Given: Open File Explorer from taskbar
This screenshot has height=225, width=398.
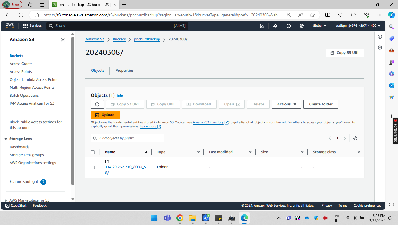Looking at the screenshot, I should pyautogui.click(x=193, y=218).
